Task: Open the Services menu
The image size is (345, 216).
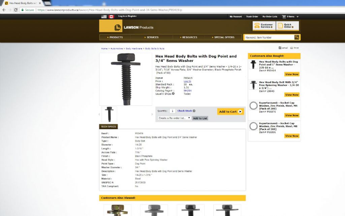Action: coord(151,37)
